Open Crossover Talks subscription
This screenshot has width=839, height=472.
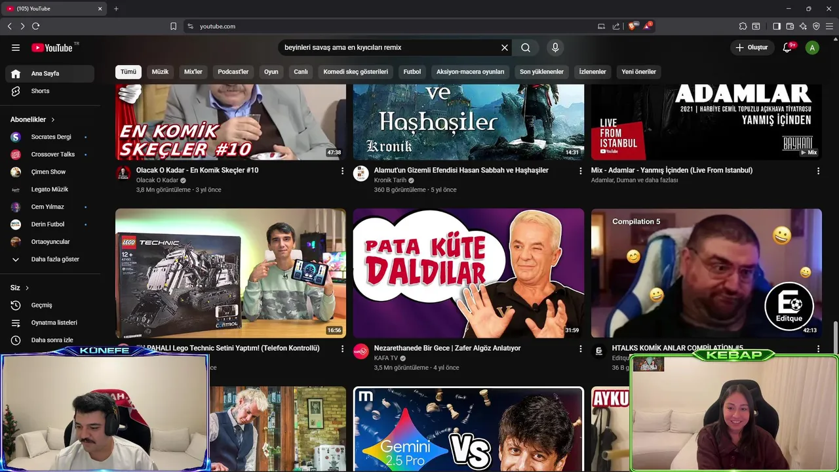pos(50,154)
